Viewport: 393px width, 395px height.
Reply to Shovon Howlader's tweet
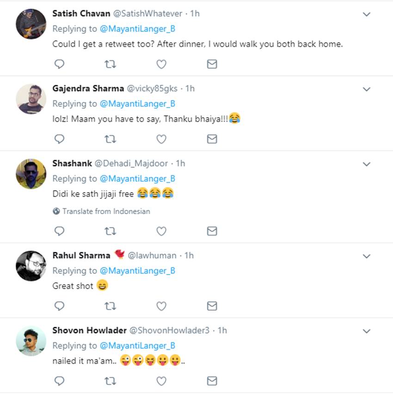pyautogui.click(x=59, y=381)
